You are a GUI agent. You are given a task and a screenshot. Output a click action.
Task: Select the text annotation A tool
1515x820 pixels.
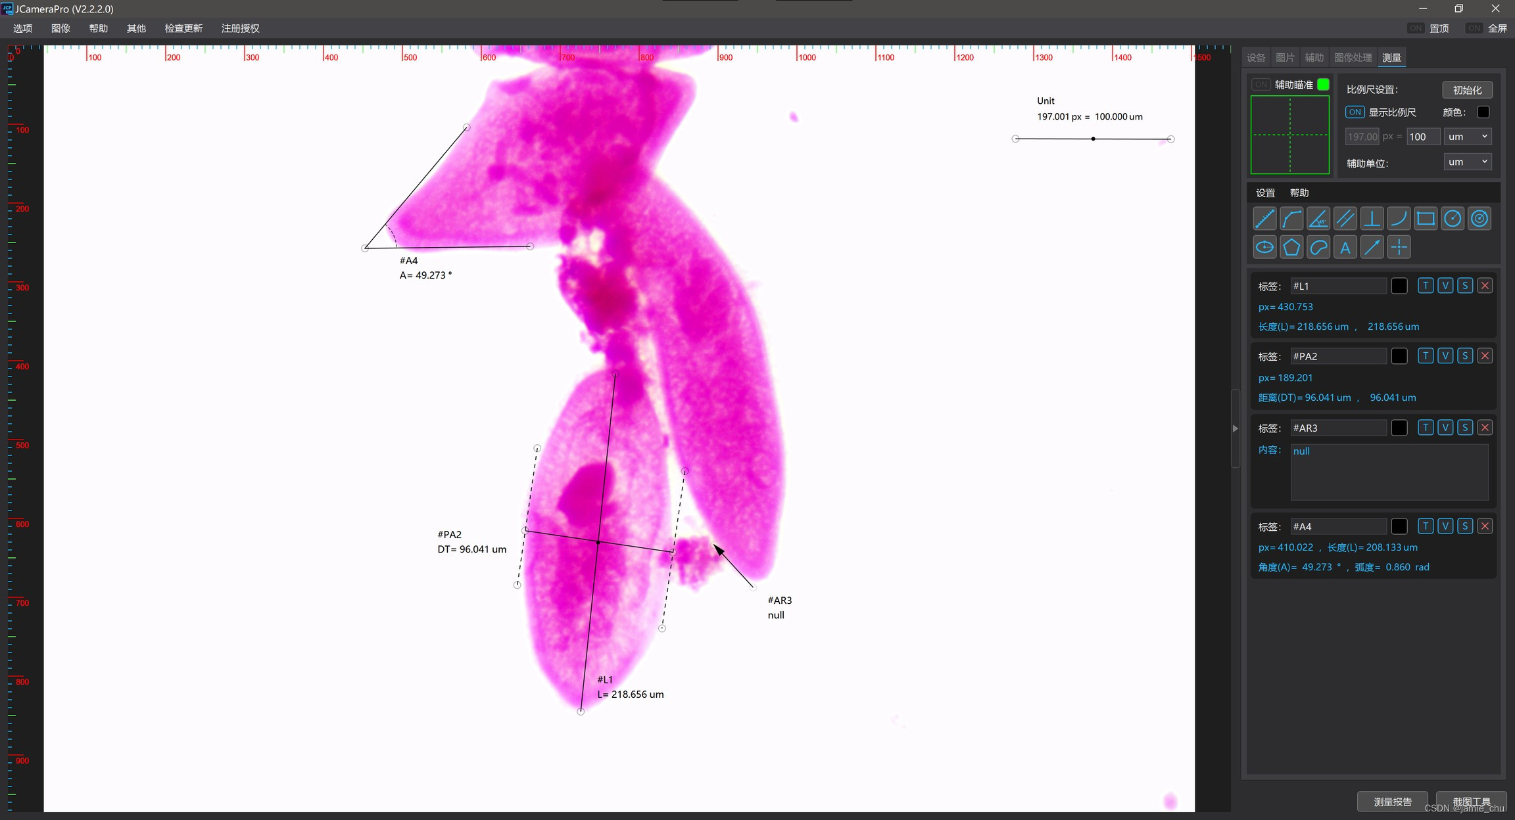pos(1345,248)
